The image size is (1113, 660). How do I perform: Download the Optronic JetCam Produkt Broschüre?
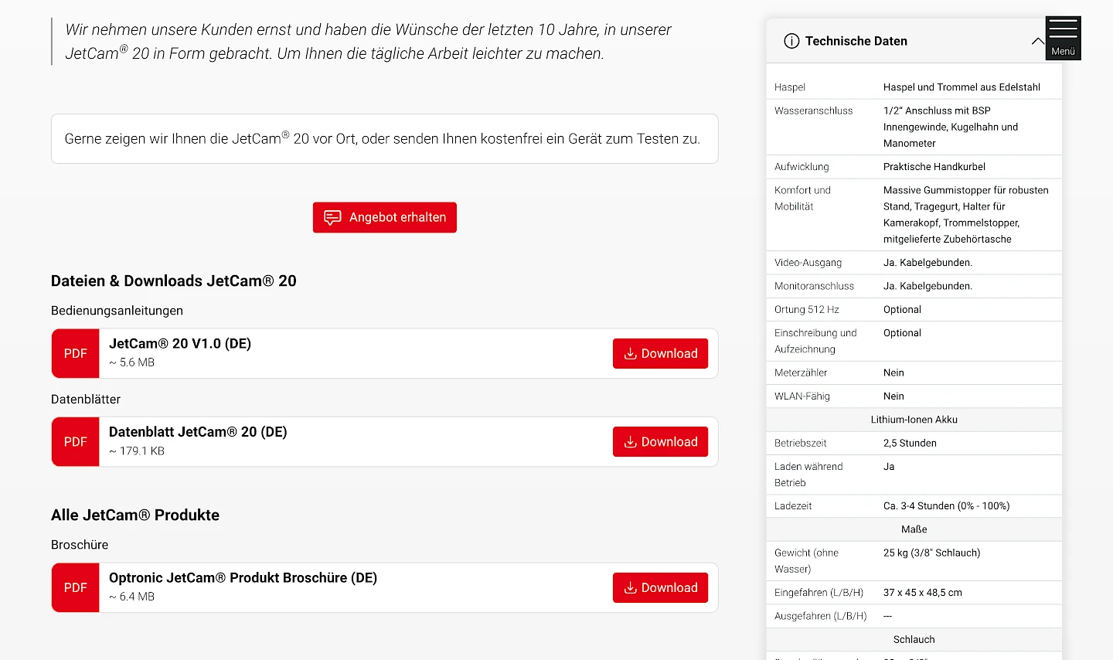tap(660, 587)
